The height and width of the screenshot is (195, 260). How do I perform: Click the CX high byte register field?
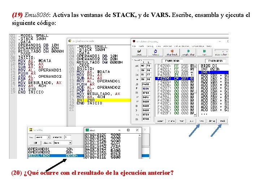coord(143,75)
